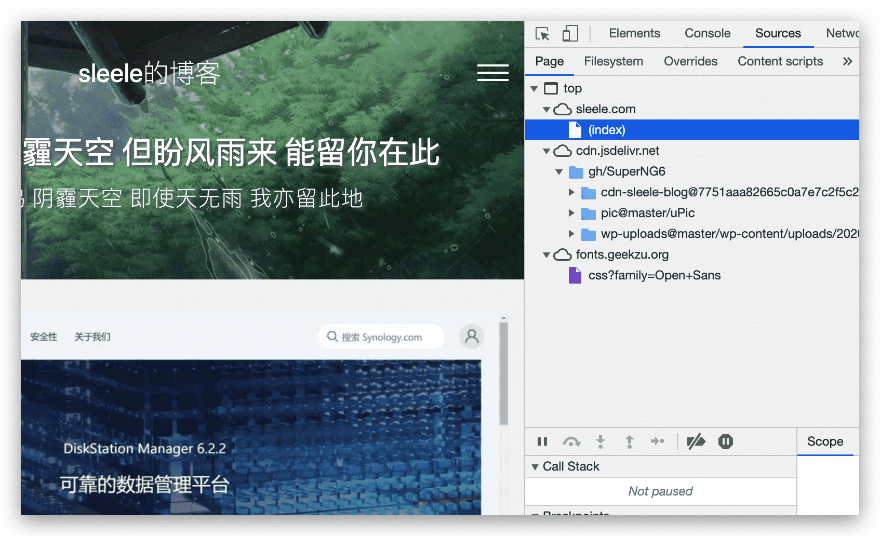880x536 pixels.
Task: Open the Elements tab
Action: point(634,33)
